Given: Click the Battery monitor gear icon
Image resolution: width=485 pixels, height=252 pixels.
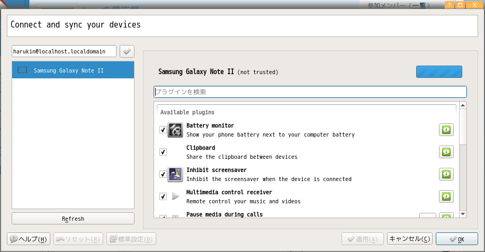Looking at the screenshot, I should pos(175,130).
